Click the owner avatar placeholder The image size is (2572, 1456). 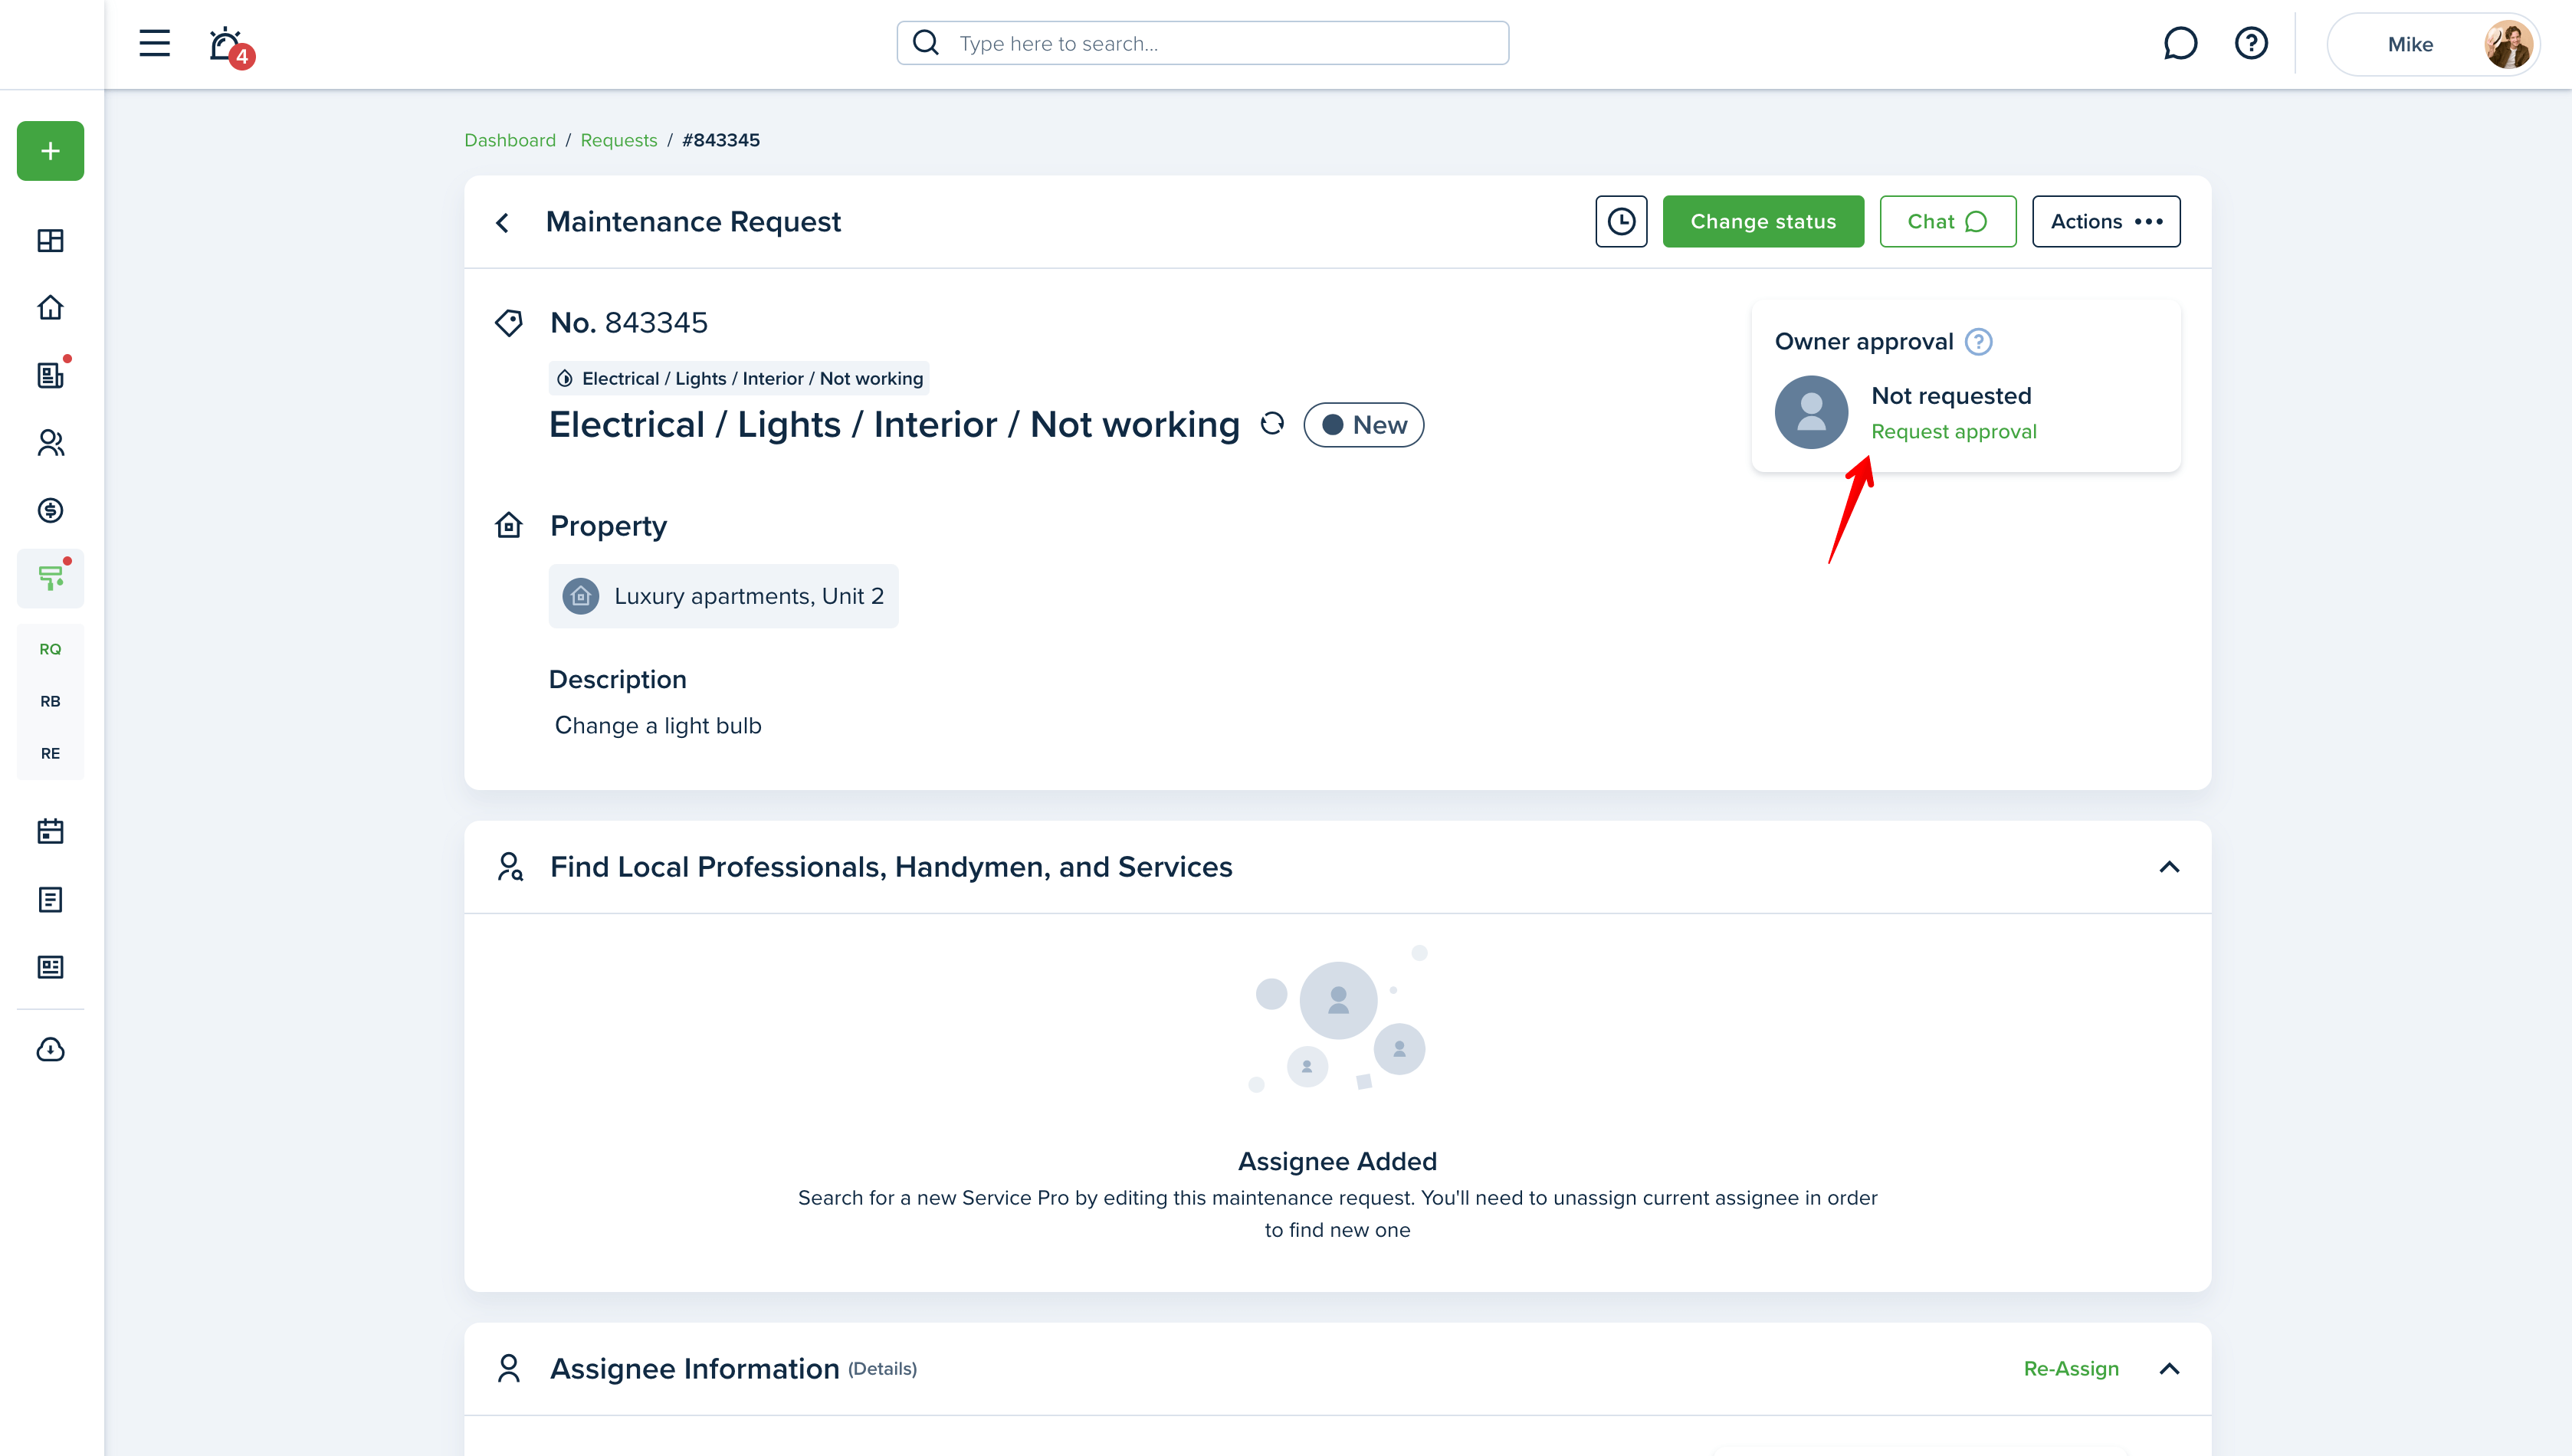pos(1811,412)
